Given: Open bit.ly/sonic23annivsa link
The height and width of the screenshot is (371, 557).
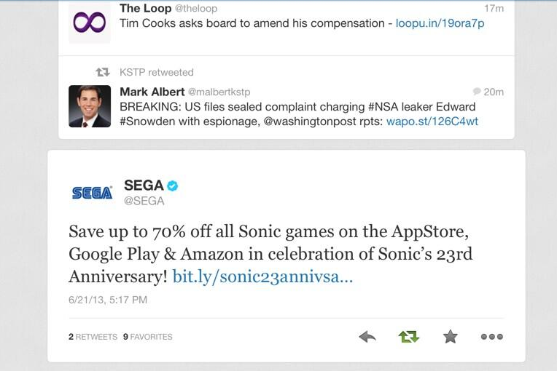Looking at the screenshot, I should tap(262, 276).
